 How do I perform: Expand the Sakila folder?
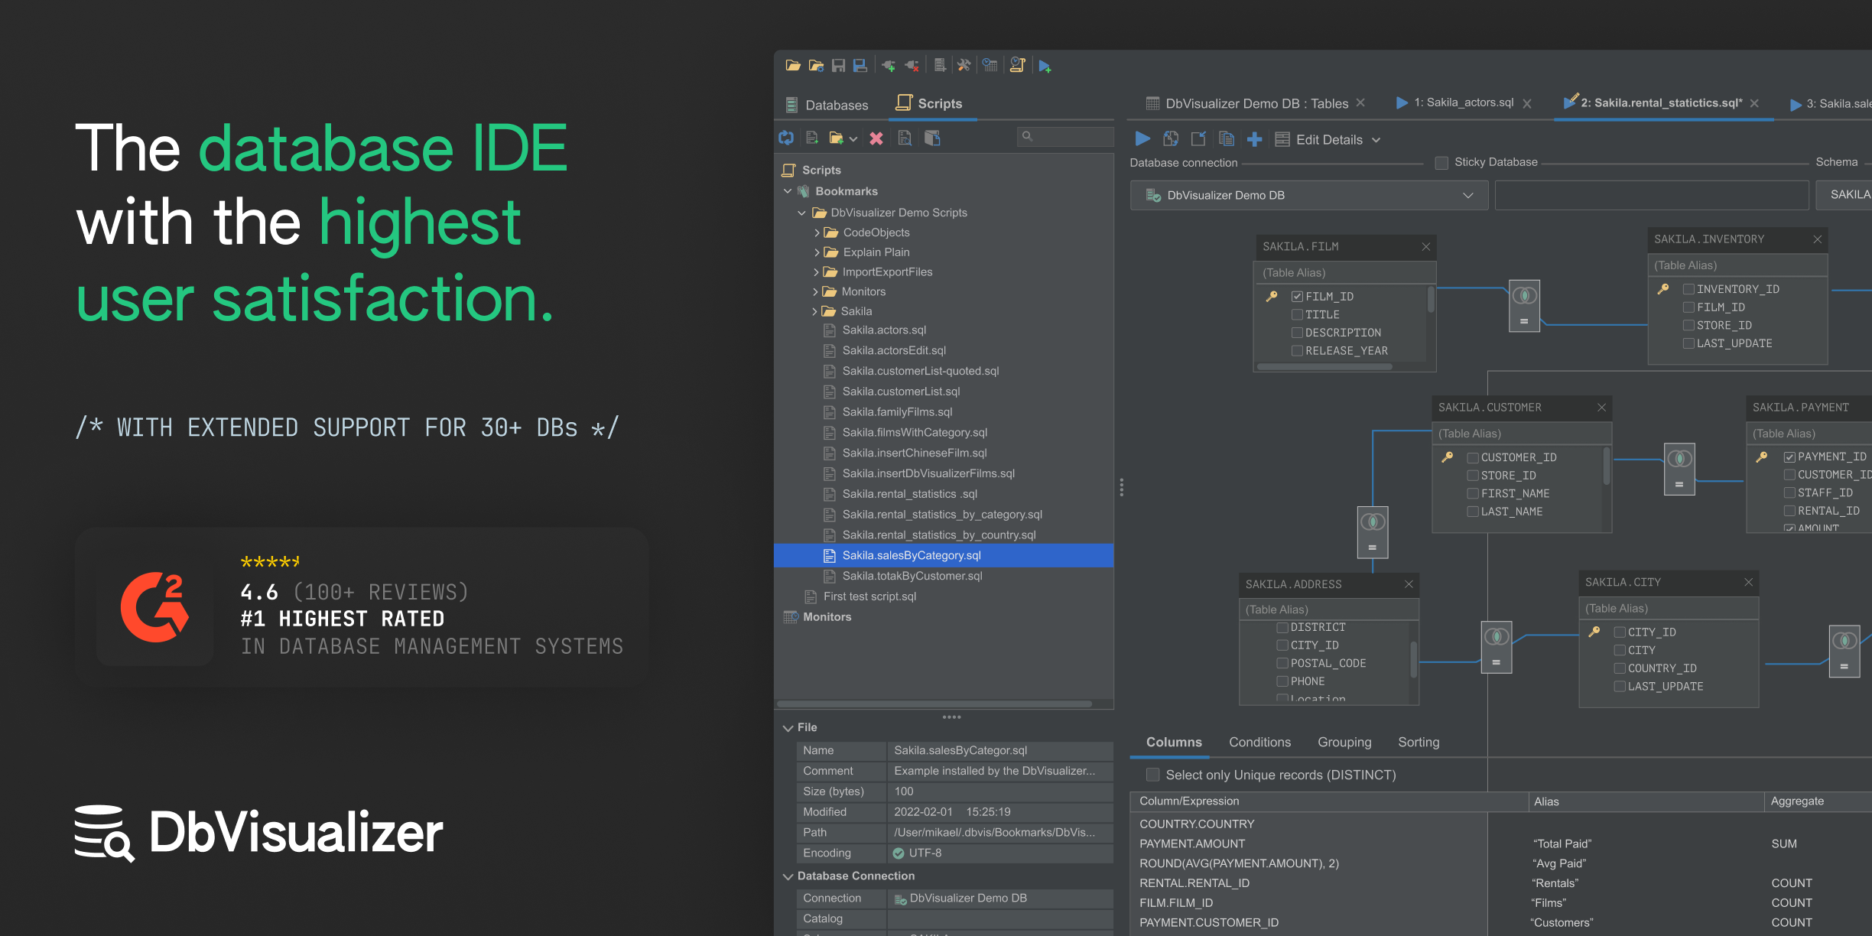coord(814,311)
